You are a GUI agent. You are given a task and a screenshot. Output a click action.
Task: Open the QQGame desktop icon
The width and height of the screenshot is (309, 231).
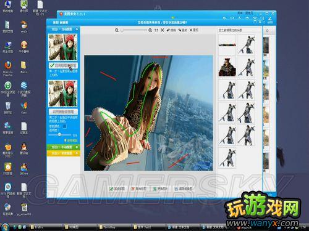pos(24,169)
